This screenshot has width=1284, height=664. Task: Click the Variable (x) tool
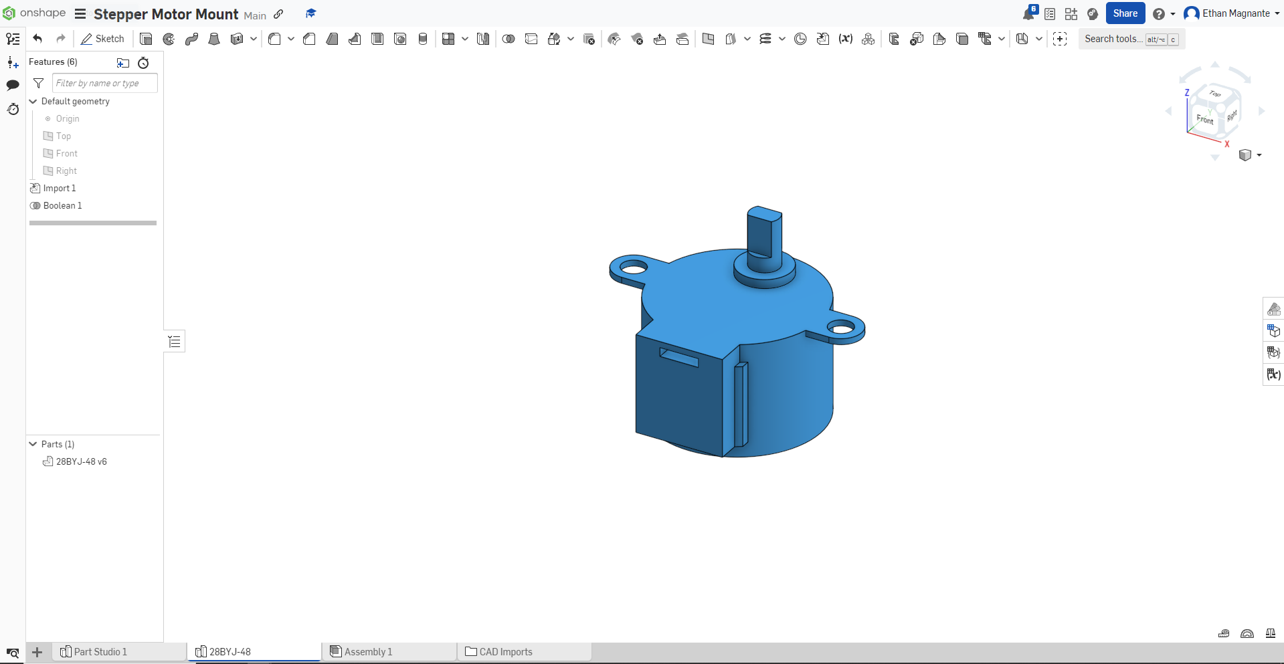tap(846, 39)
